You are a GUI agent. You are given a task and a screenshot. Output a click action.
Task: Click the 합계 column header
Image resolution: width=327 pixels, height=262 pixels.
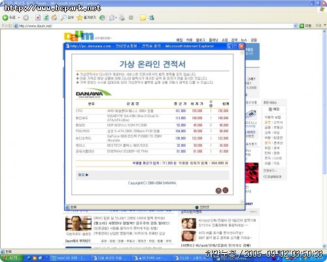(x=226, y=103)
